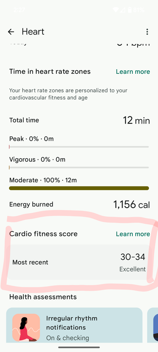Open Learn more for Cardio fitness score

pyautogui.click(x=133, y=234)
